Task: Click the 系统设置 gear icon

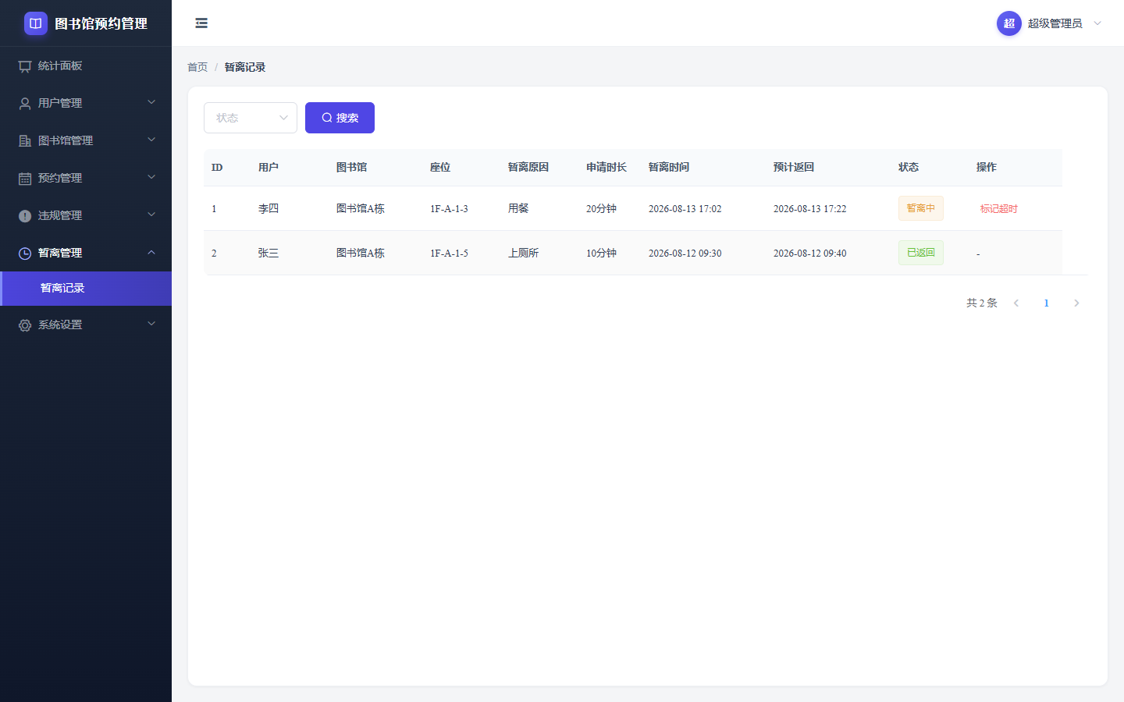Action: click(25, 325)
